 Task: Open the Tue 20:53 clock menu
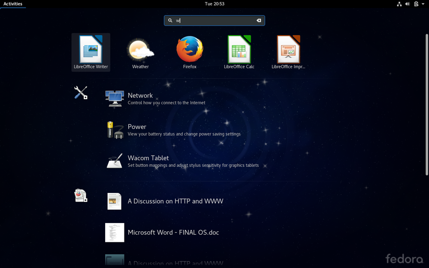click(x=214, y=4)
